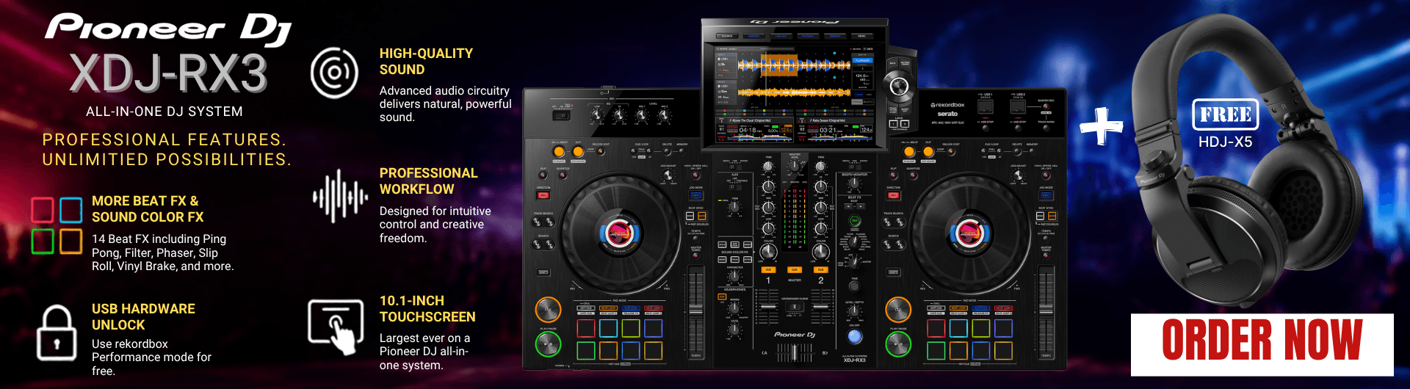The width and height of the screenshot is (1410, 389).
Task: Click the '14 Beat FX including Ping Pong' description
Action: [162, 252]
